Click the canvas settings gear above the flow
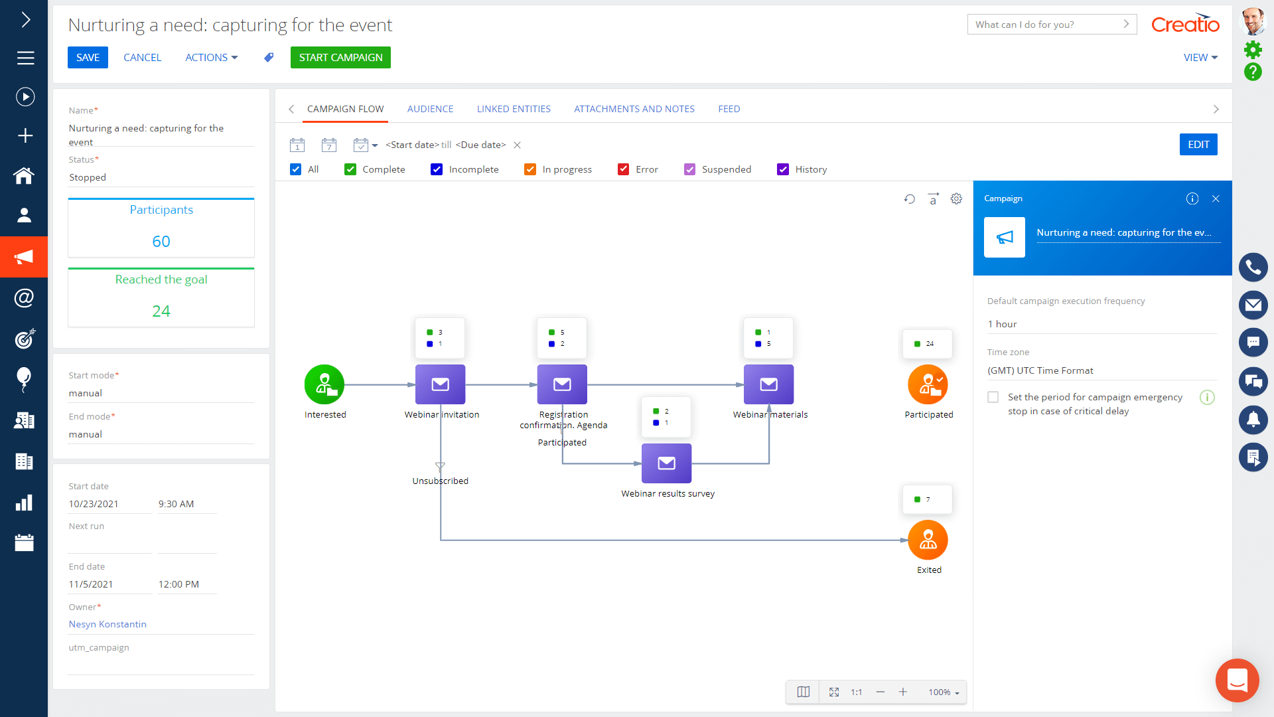The height and width of the screenshot is (717, 1274). 956,199
